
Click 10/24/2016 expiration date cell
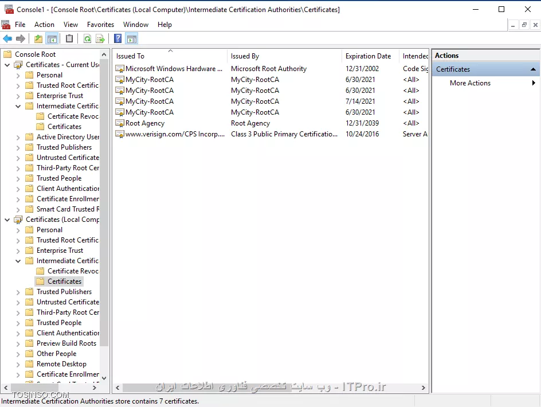pyautogui.click(x=362, y=134)
